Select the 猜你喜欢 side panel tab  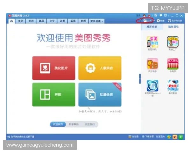(x=173, y=27)
